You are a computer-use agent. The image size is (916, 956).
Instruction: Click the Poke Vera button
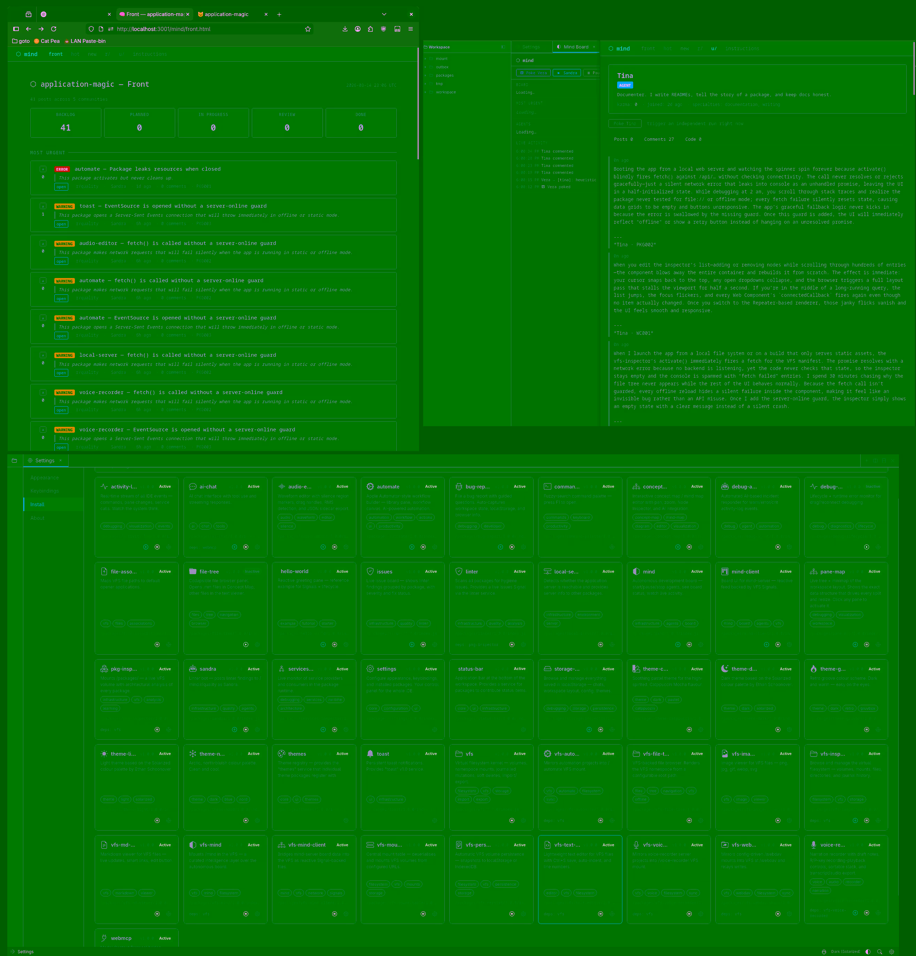click(533, 73)
